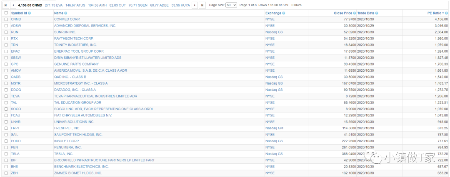450x177 pixels.
Task: Jump to 104.36 AMH page marker
Action: click(x=97, y=5)
